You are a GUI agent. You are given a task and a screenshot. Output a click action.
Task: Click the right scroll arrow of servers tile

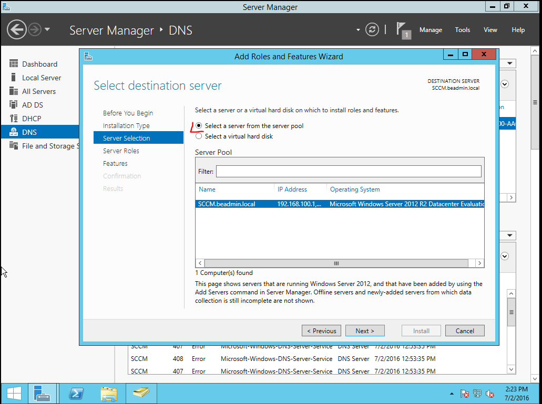point(511,198)
